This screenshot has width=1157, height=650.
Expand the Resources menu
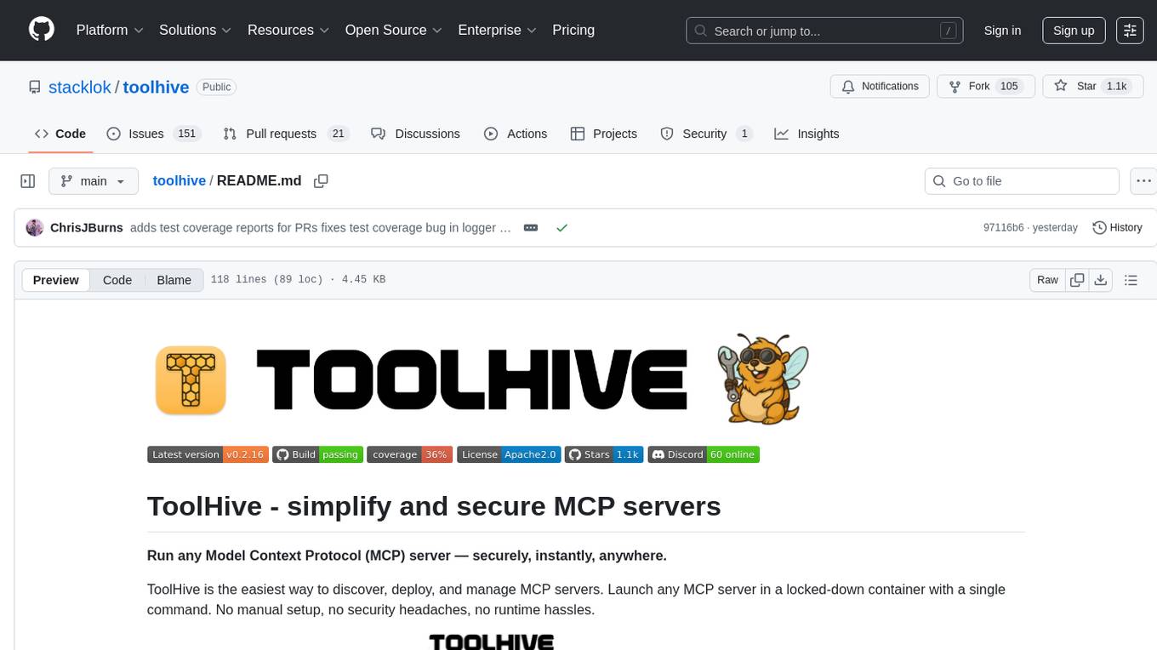click(x=288, y=30)
